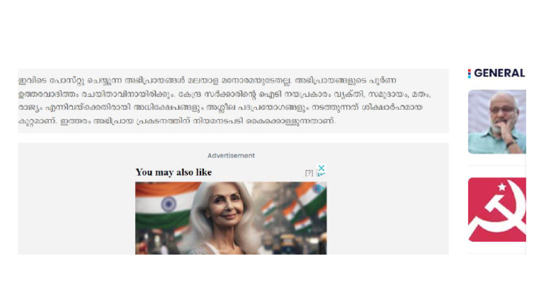The width and height of the screenshot is (544, 307).
Task: Click the "Advertisement" label above the ad
Action: 231,155
